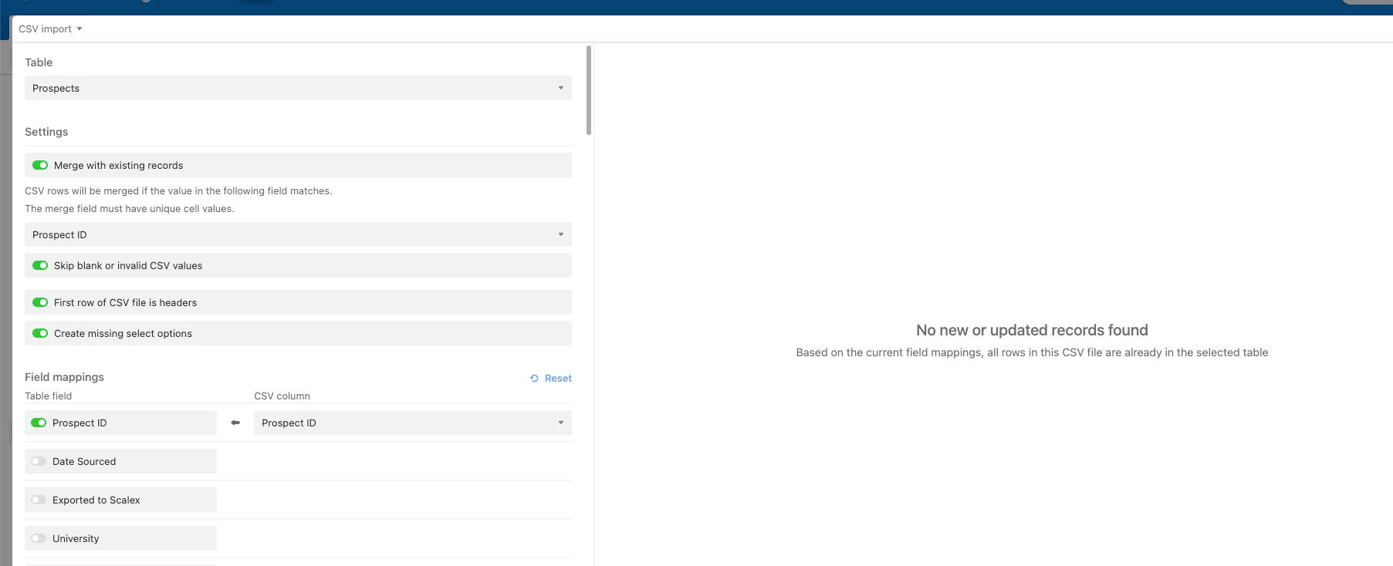Toggle Skip blank or invalid CSV values
Image resolution: width=1393 pixels, height=566 pixels.
click(40, 265)
